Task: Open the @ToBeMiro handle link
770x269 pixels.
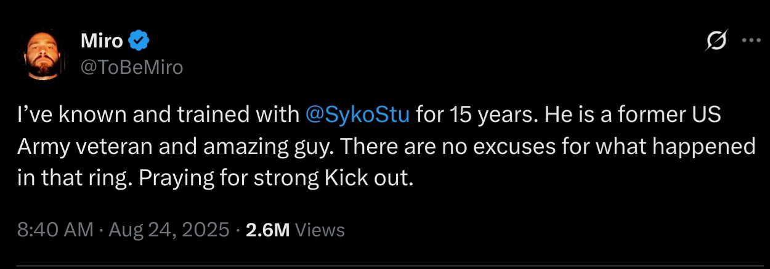Action: pos(132,66)
